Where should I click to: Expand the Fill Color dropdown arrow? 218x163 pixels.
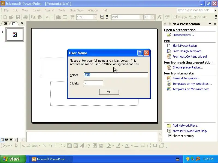(113, 146)
